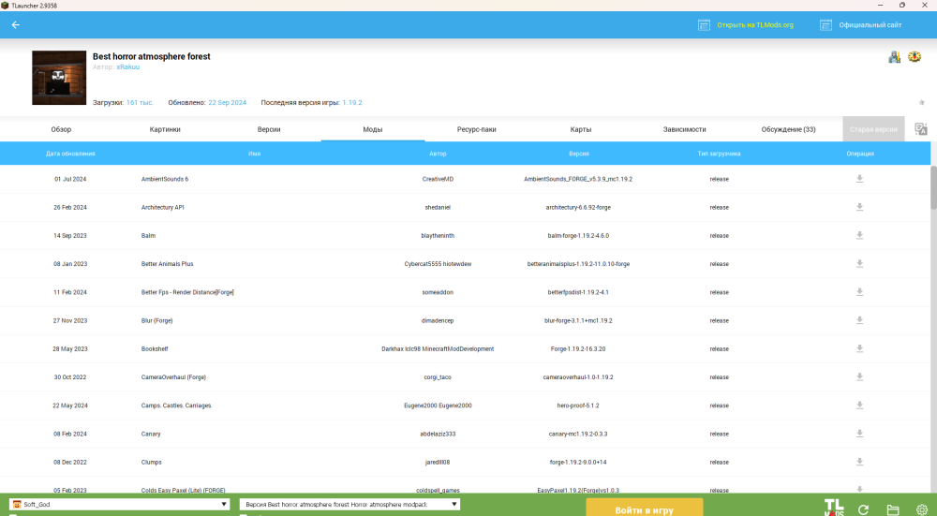Image resolution: width=937 pixels, height=516 pixels.
Task: Open the Открыть на TLMods.org link
Action: 755,25
